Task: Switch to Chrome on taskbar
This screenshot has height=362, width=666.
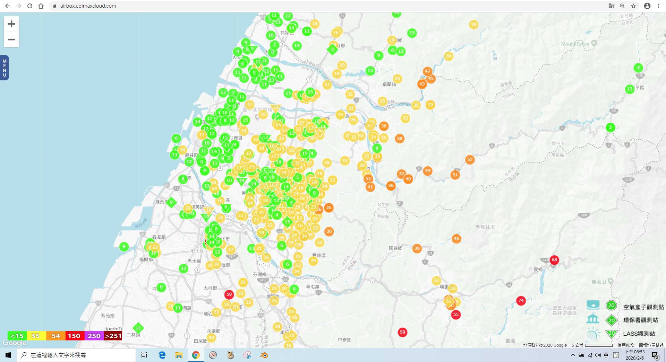Action: pos(196,355)
